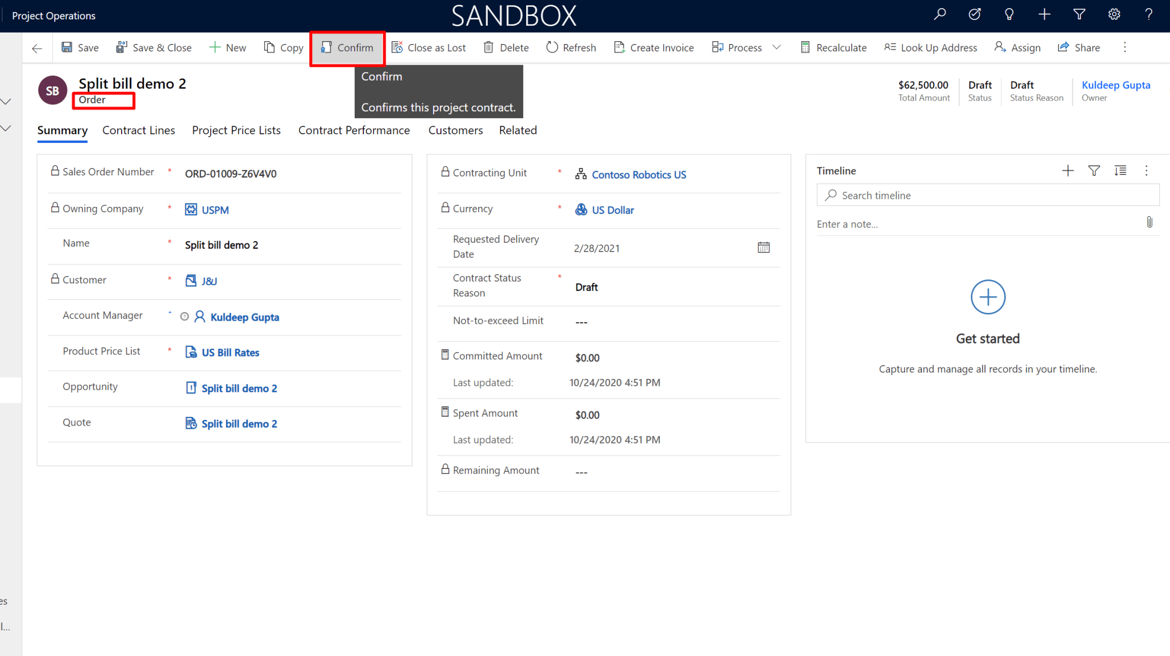
Task: Delete this order
Action: click(x=505, y=47)
